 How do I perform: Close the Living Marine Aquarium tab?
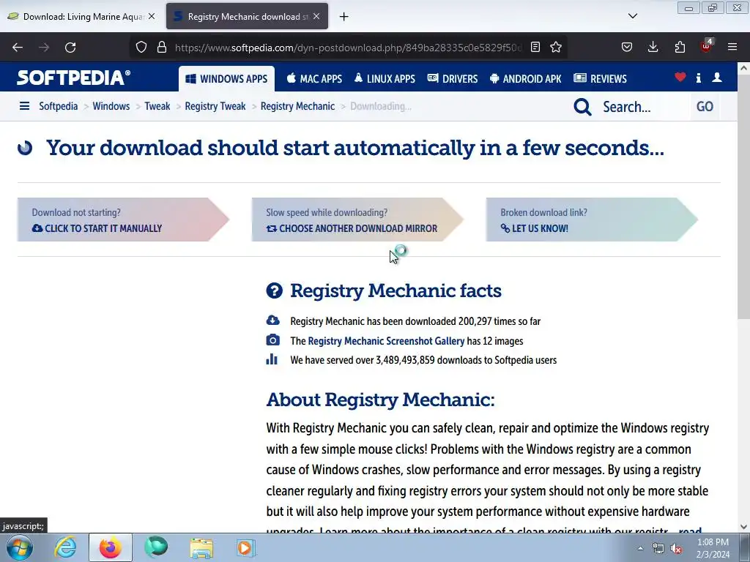tap(152, 16)
